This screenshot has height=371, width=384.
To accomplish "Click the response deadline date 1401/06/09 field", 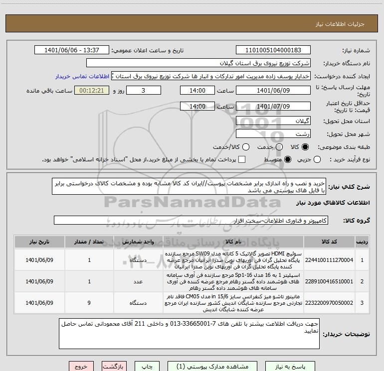I will point(273,91).
